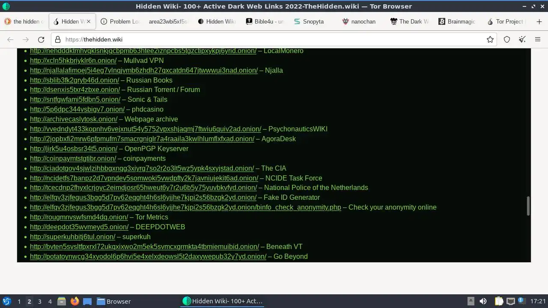
Task: Open the PsychonauticsWIKI onion link
Action: pyautogui.click(x=146, y=129)
